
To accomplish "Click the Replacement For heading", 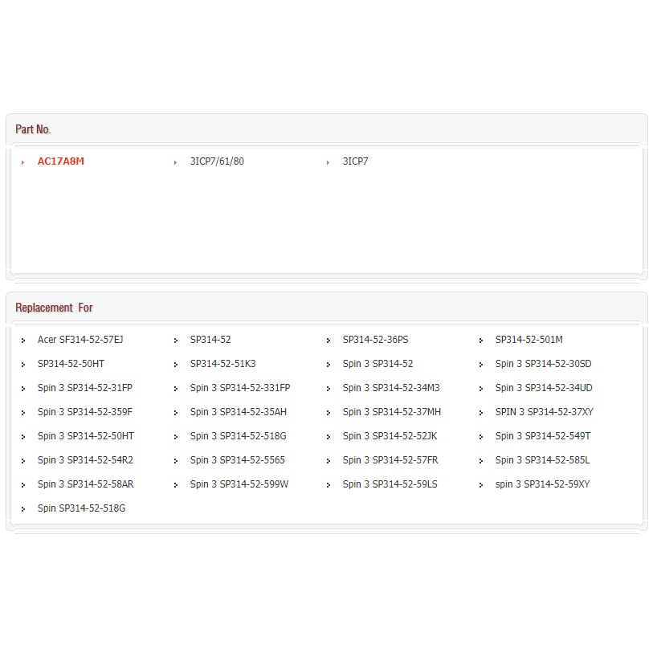I will (x=54, y=308).
